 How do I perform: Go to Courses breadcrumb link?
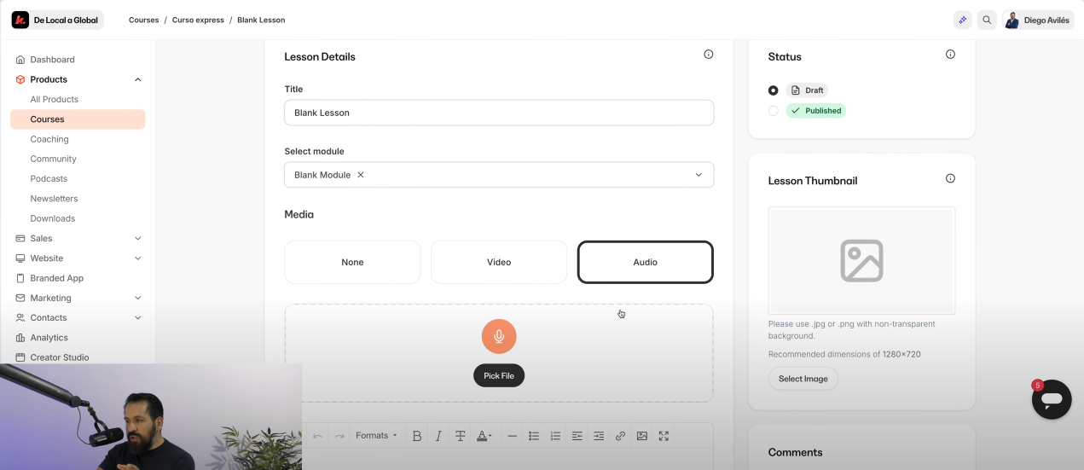143,20
